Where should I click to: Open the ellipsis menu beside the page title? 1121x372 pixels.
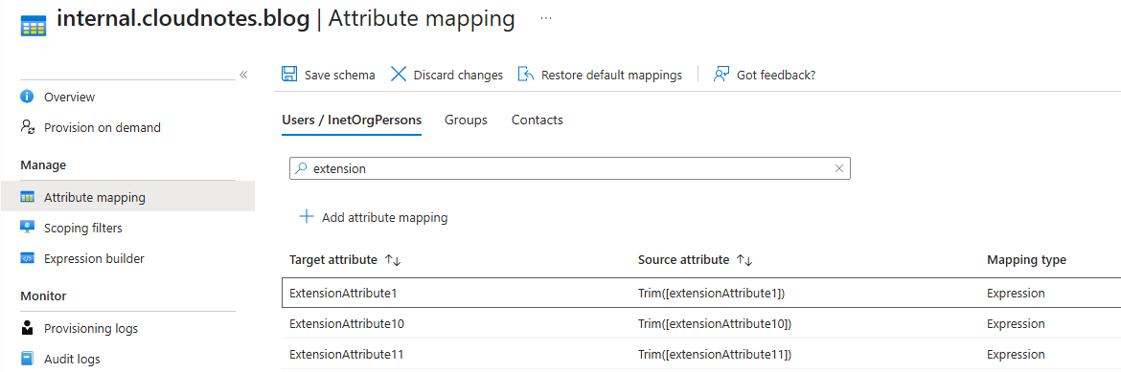pyautogui.click(x=546, y=19)
